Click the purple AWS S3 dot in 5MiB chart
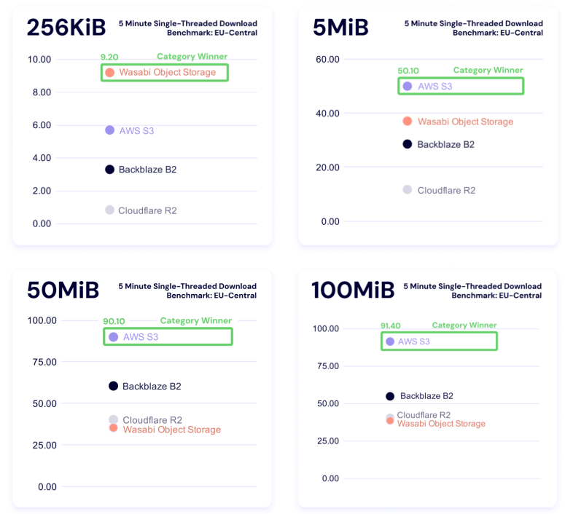565x514 pixels. coord(408,86)
